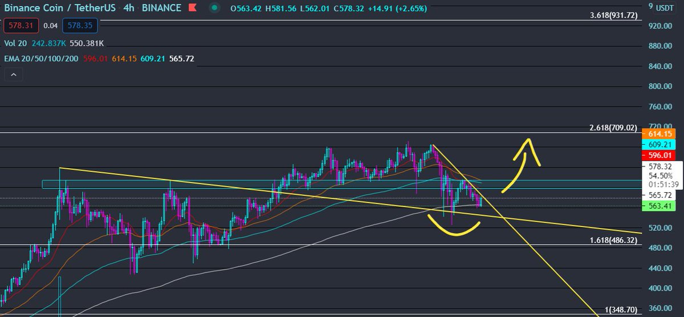Click the Fibonacci label 1(348.70)
The height and width of the screenshot is (317, 684).
point(621,311)
